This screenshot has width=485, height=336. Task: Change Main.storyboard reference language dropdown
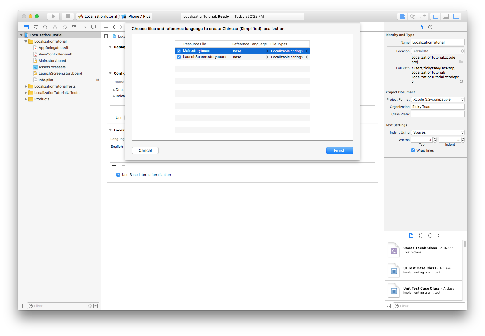pos(250,51)
